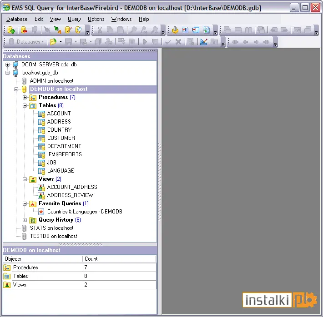Open the Windows menu
This screenshot has height=317, width=323.
[x=121, y=19]
